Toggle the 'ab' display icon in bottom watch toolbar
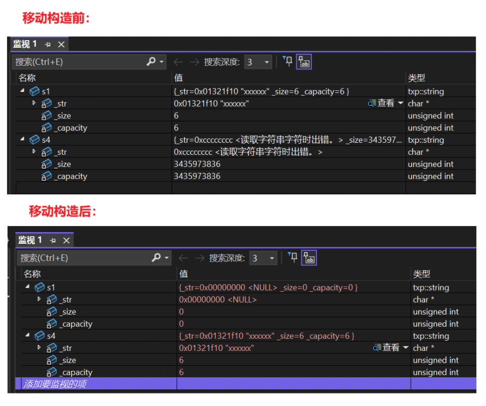The width and height of the screenshot is (486, 406). [309, 258]
